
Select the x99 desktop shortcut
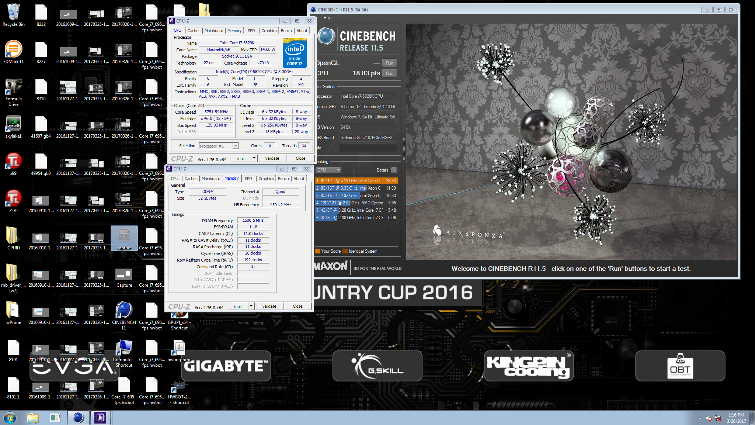click(13, 164)
